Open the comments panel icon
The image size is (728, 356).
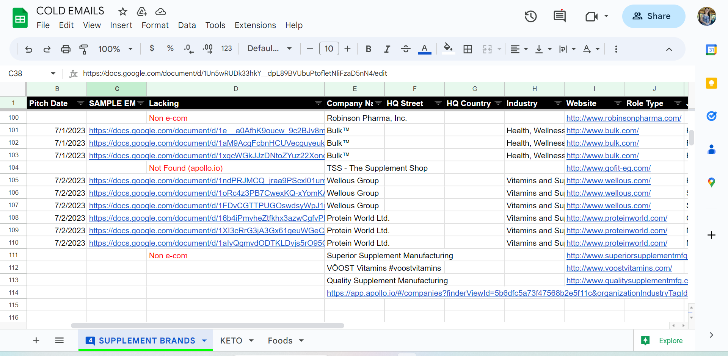(x=560, y=16)
